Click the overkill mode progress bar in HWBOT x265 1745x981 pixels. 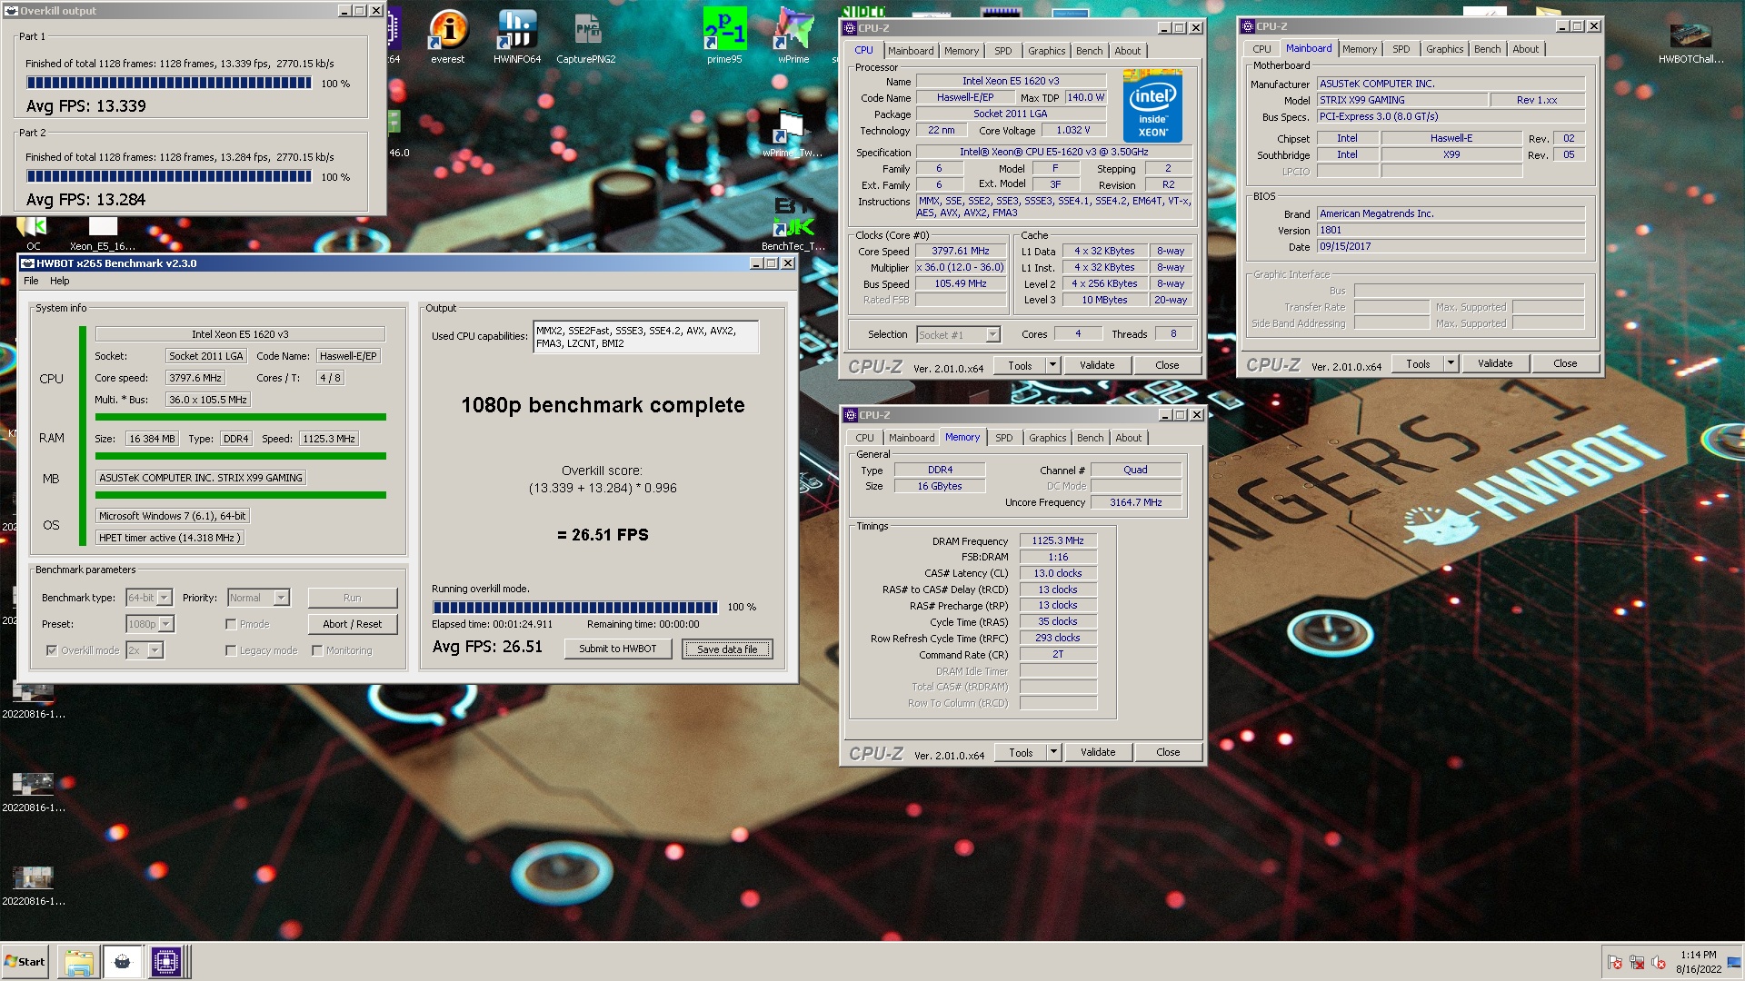pyautogui.click(x=574, y=608)
